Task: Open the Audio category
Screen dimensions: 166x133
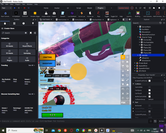Action: 27,59
